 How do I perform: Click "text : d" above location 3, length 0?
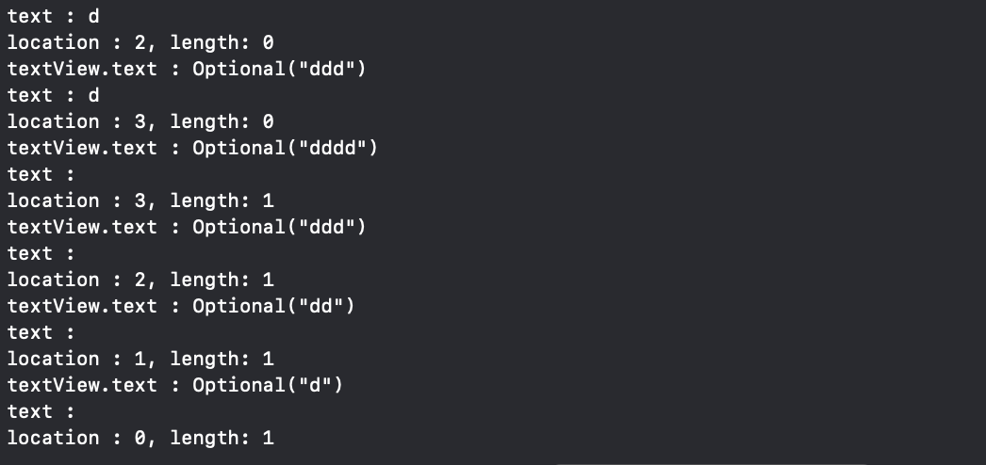point(54,95)
